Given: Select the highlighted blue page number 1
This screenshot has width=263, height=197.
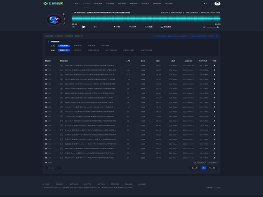Looking at the screenshot, I should click(x=204, y=168).
